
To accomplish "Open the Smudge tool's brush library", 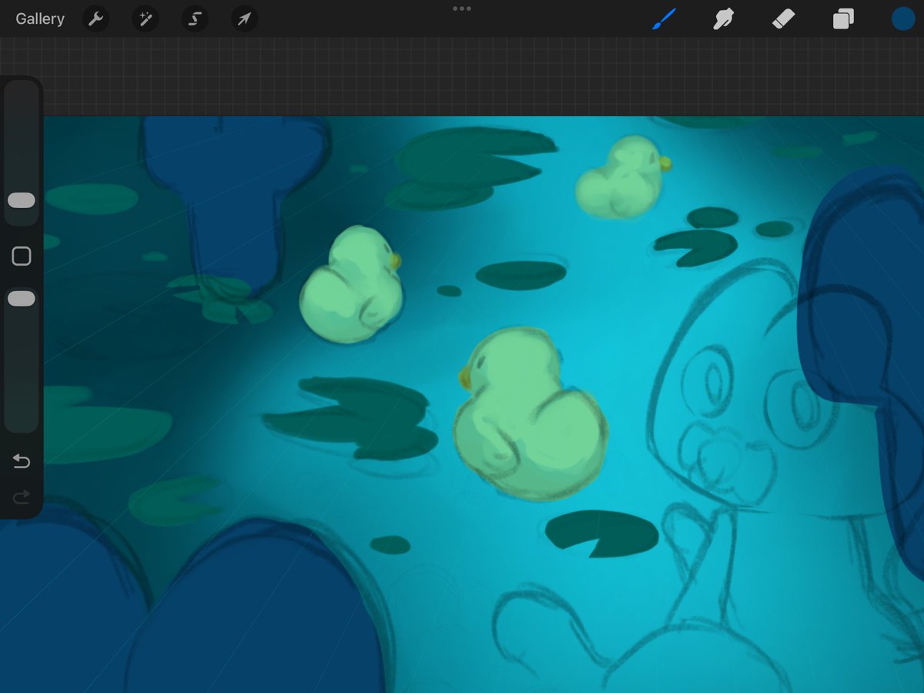I will 724,18.
